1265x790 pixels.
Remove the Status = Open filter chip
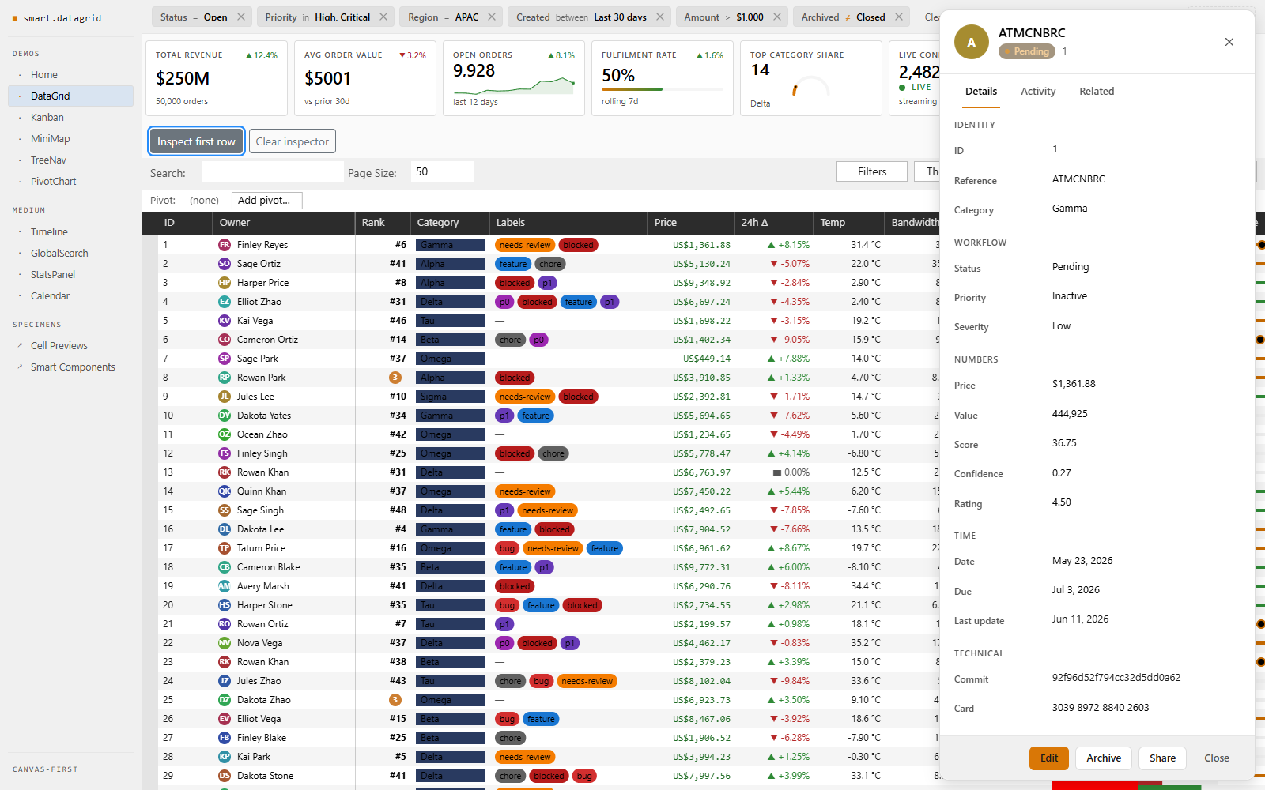tap(241, 17)
